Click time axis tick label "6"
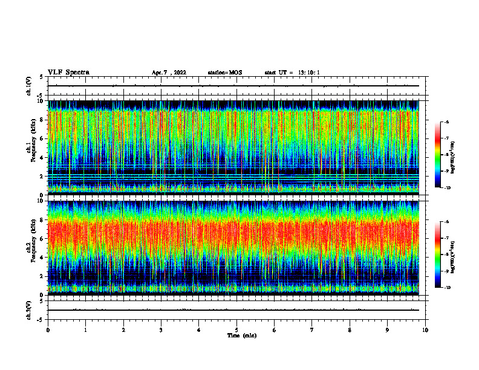Image resolution: width=479 pixels, height=370 pixels. (x=275, y=330)
